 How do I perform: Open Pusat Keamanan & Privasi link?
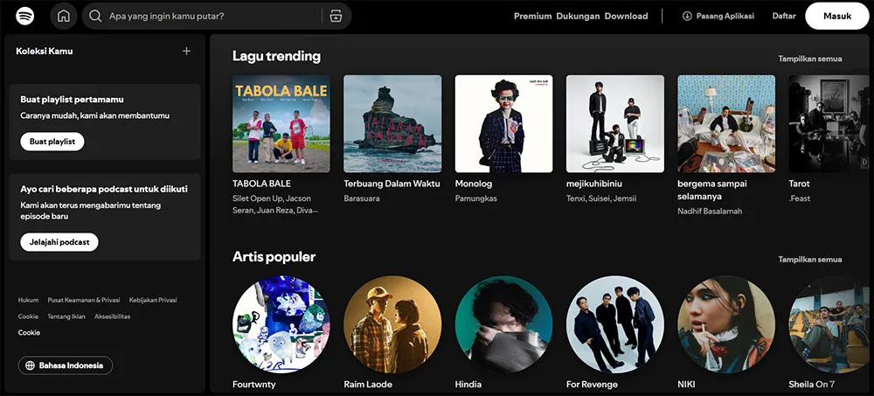(84, 300)
